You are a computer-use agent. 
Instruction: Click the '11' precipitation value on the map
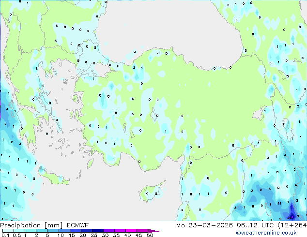[279, 203]
